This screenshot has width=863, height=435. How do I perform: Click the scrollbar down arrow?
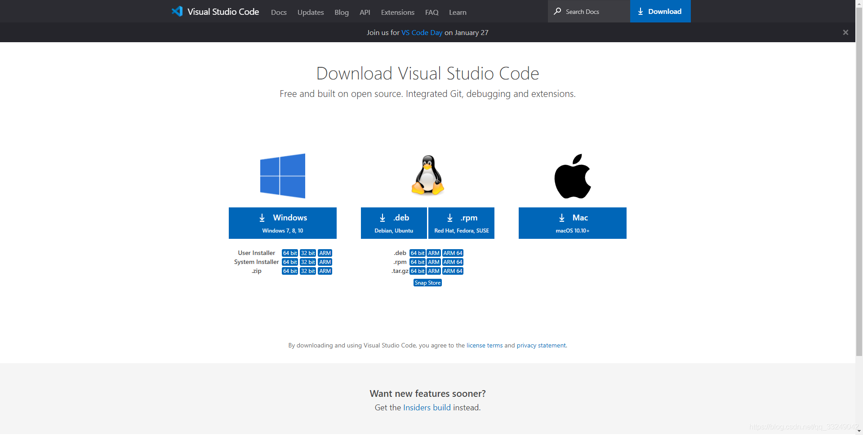(859, 431)
